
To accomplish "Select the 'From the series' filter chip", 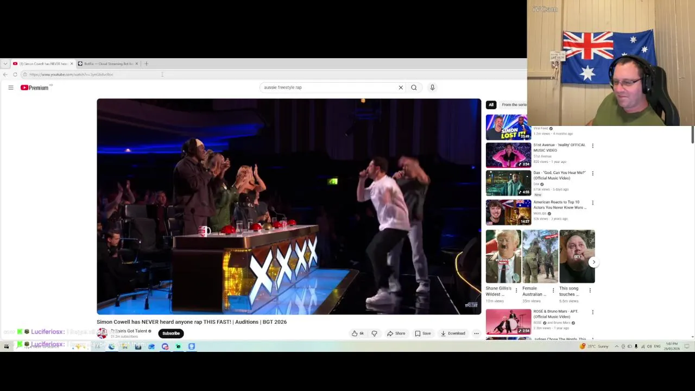I will point(513,105).
